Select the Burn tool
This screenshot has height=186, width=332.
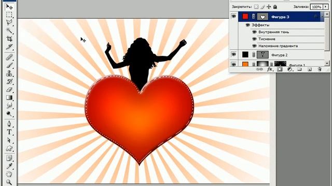pos(9,114)
